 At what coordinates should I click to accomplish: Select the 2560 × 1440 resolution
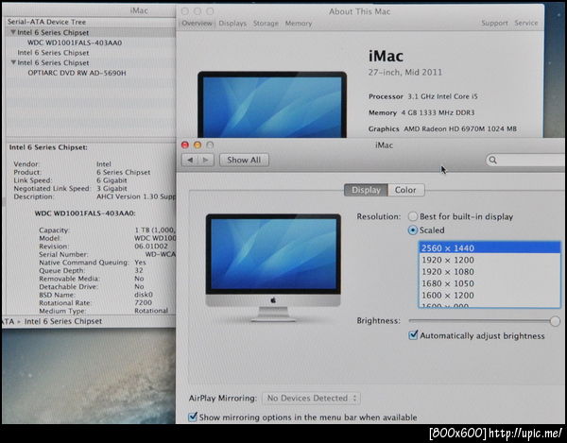click(x=490, y=247)
